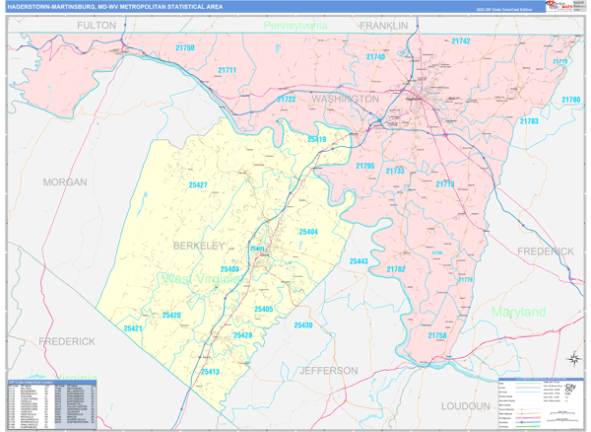Click the MORGAN county label
This screenshot has width=591, height=432.
(x=65, y=182)
